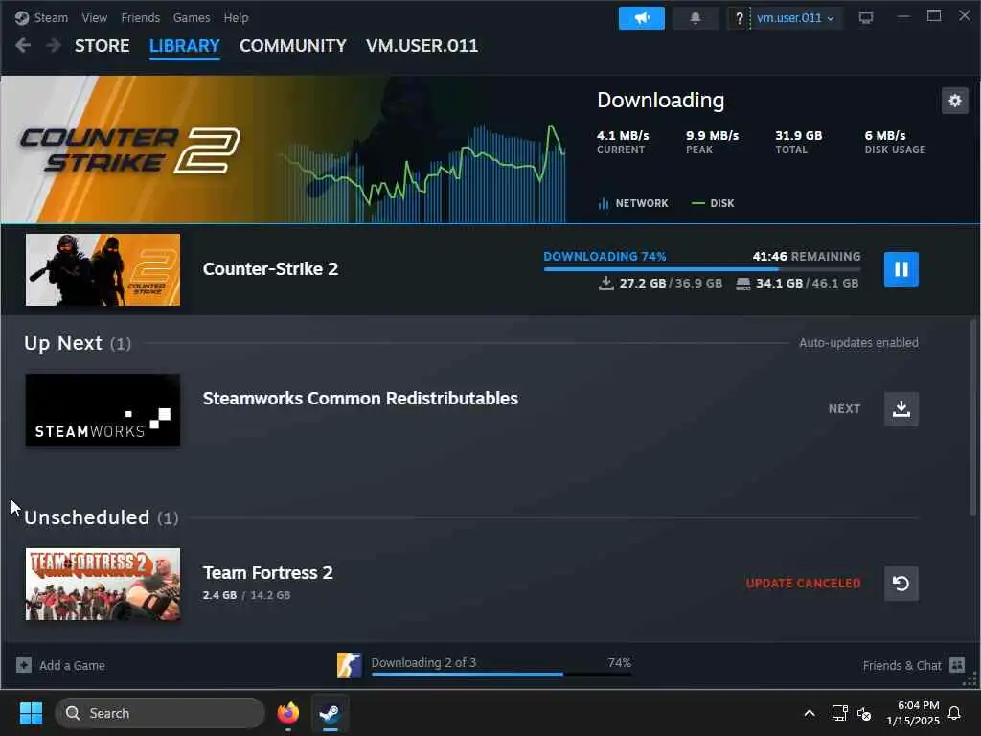Toggle the DISK graph legend
This screenshot has height=736, width=981.
tap(713, 203)
